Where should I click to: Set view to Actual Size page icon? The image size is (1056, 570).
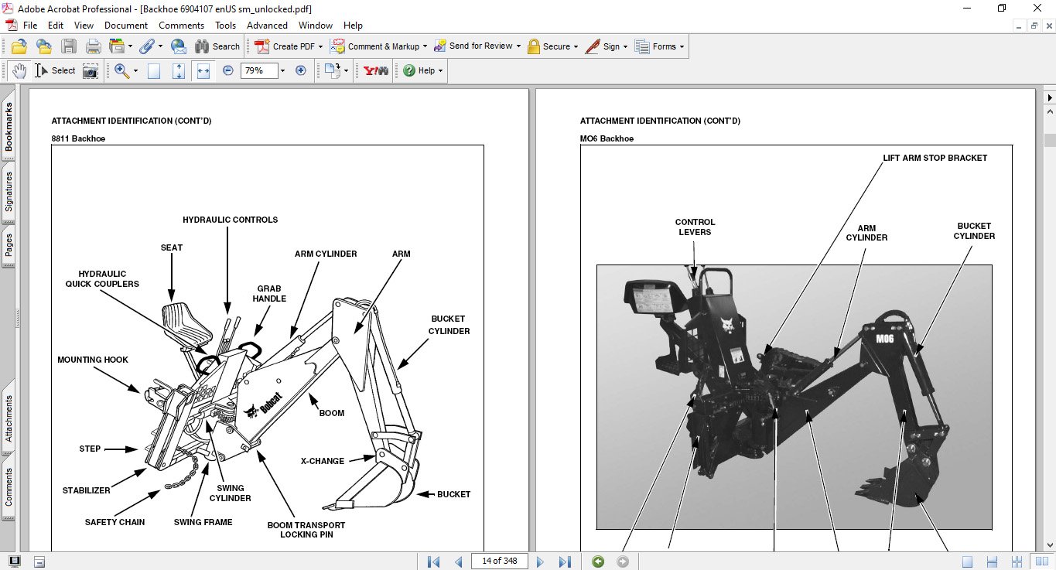point(154,70)
